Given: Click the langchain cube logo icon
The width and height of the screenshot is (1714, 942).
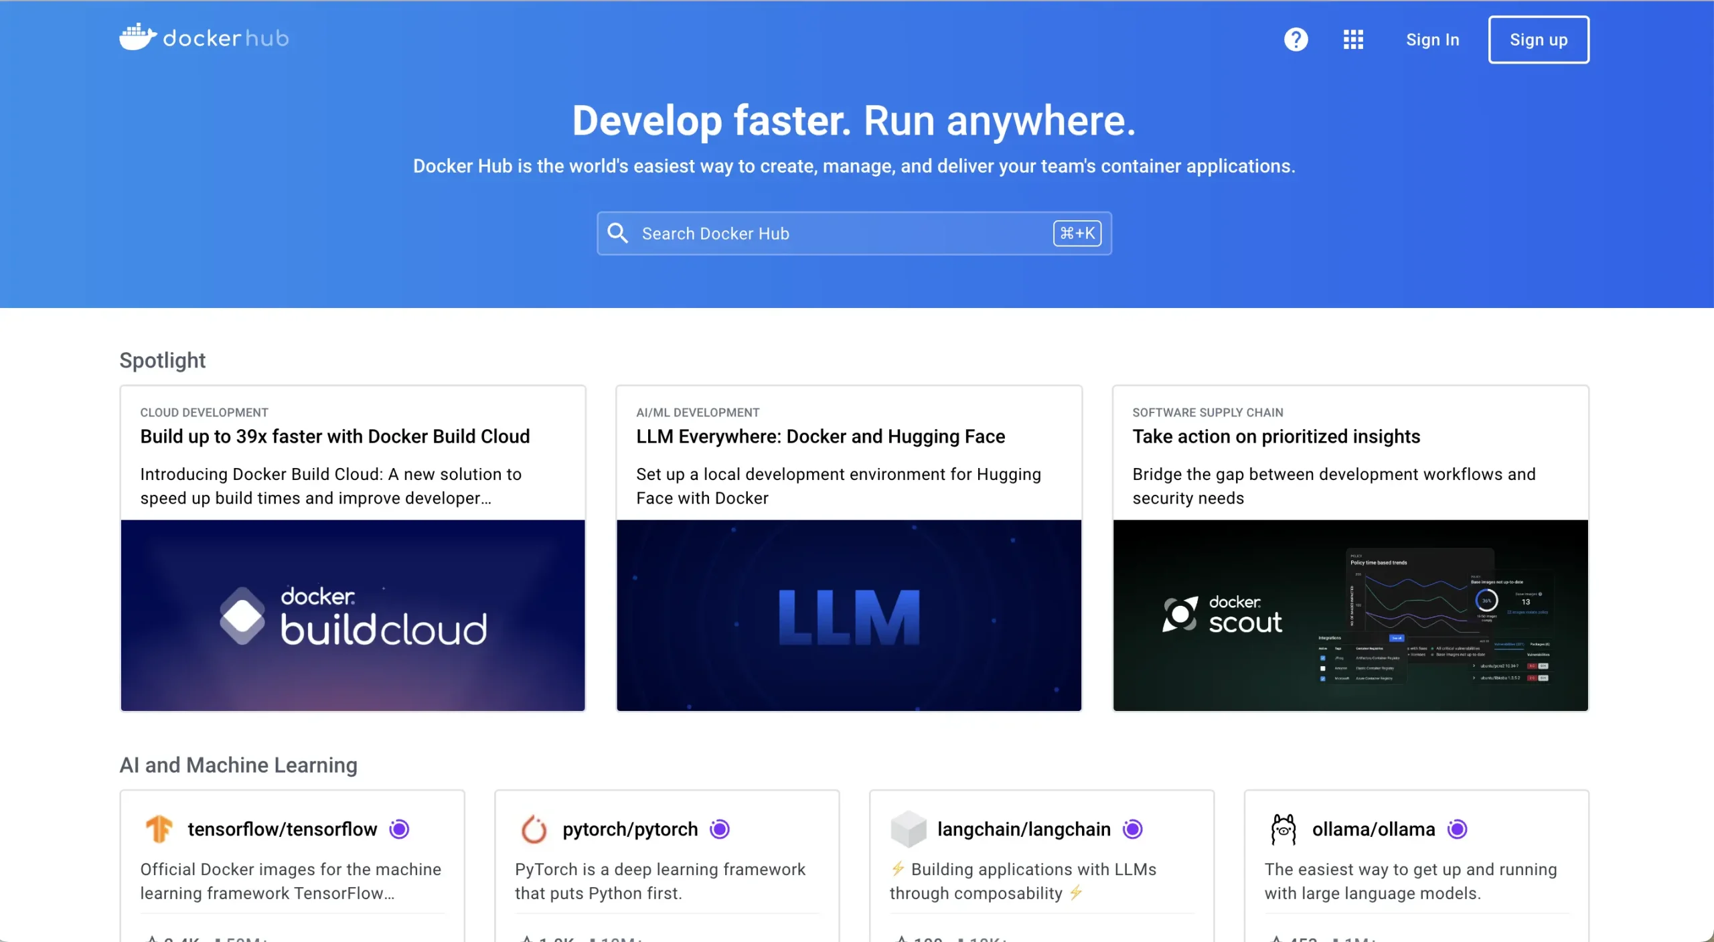Looking at the screenshot, I should coord(908,829).
